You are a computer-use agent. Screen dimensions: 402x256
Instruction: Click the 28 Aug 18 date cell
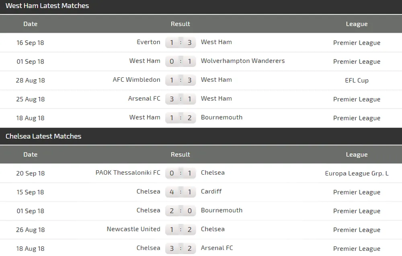30,81
